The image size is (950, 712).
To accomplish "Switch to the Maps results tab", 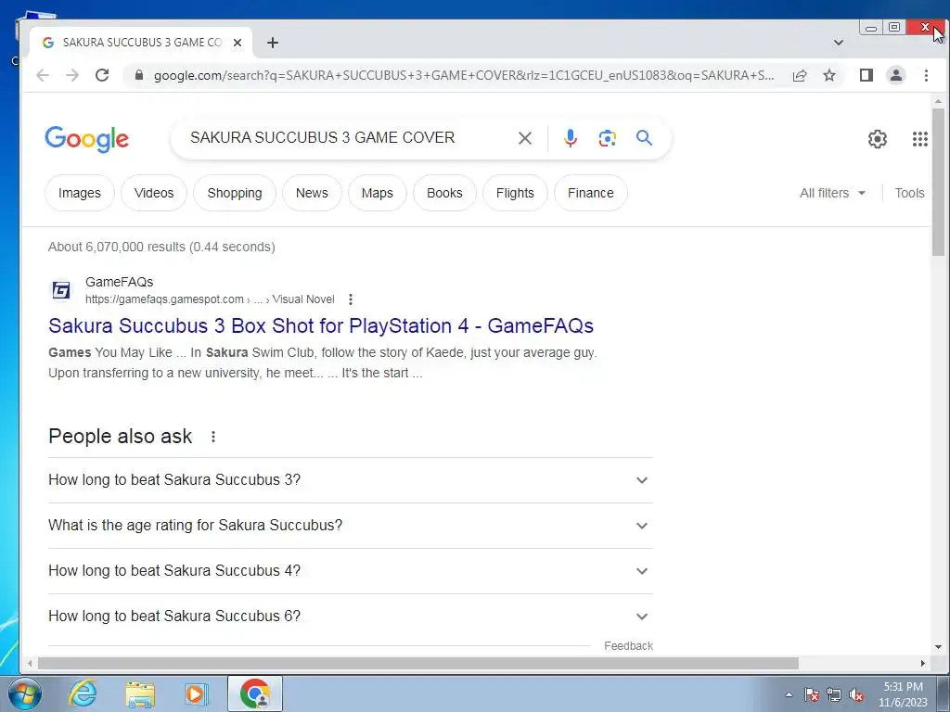I will 378,193.
